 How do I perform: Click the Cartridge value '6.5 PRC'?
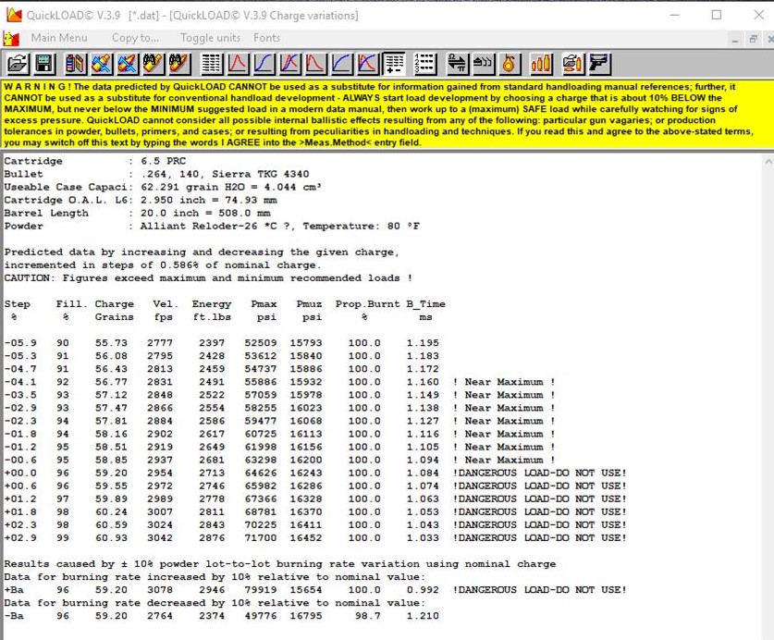point(164,161)
